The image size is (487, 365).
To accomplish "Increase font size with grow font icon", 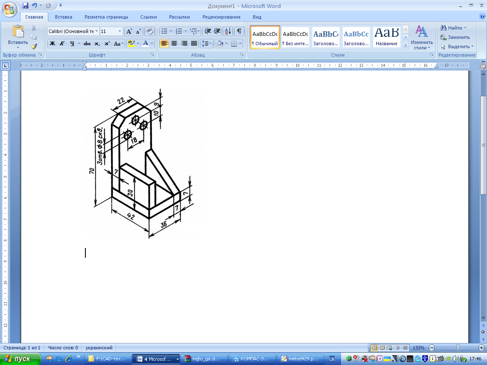I will [129, 31].
